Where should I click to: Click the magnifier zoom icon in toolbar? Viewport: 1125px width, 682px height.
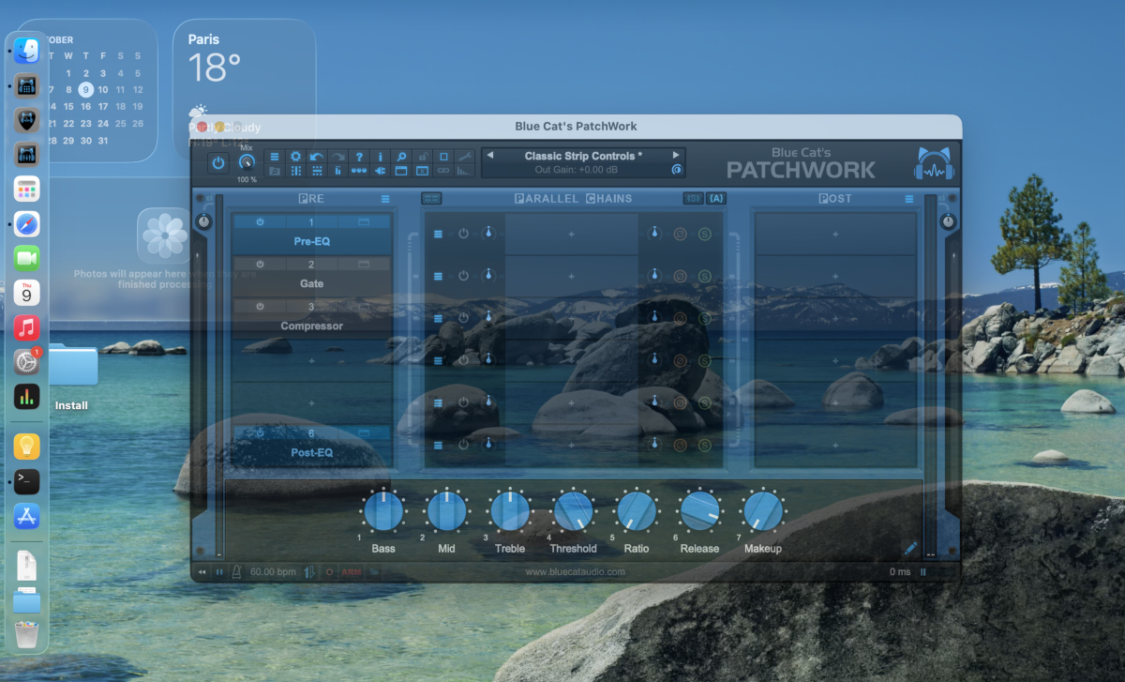[400, 157]
